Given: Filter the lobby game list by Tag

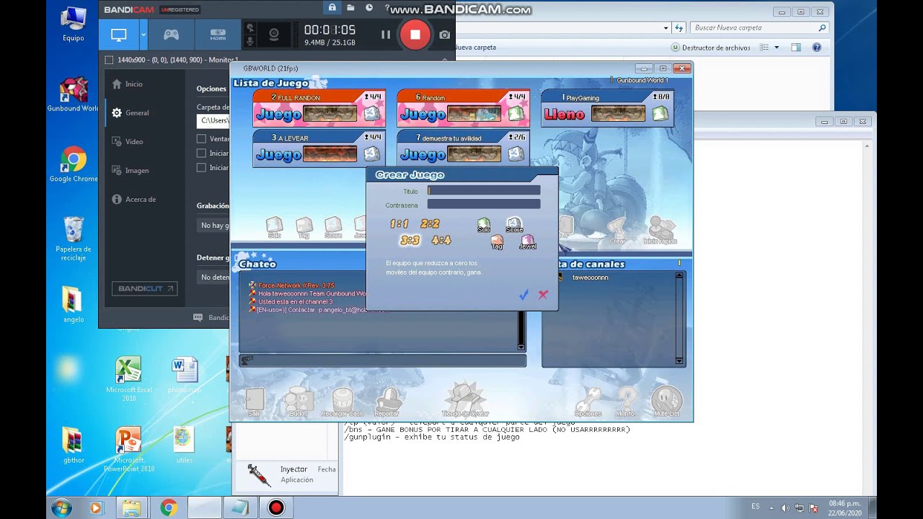Looking at the screenshot, I should click(304, 227).
